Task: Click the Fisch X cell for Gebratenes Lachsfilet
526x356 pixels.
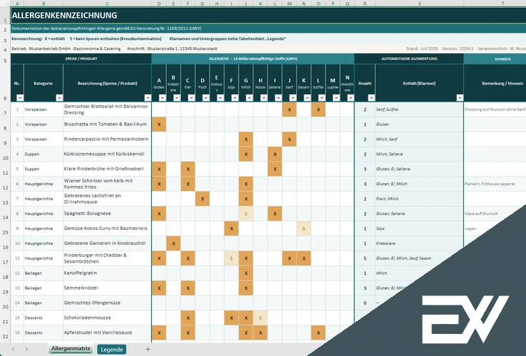Action: [x=202, y=199]
